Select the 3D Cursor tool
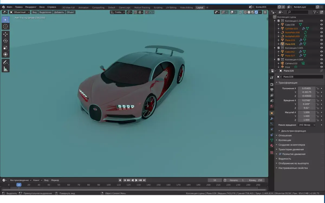325x203 pixels. [5, 26]
